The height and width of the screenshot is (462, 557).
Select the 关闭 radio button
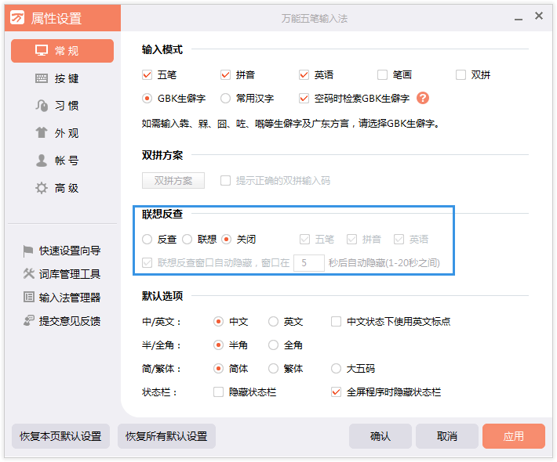click(x=226, y=240)
